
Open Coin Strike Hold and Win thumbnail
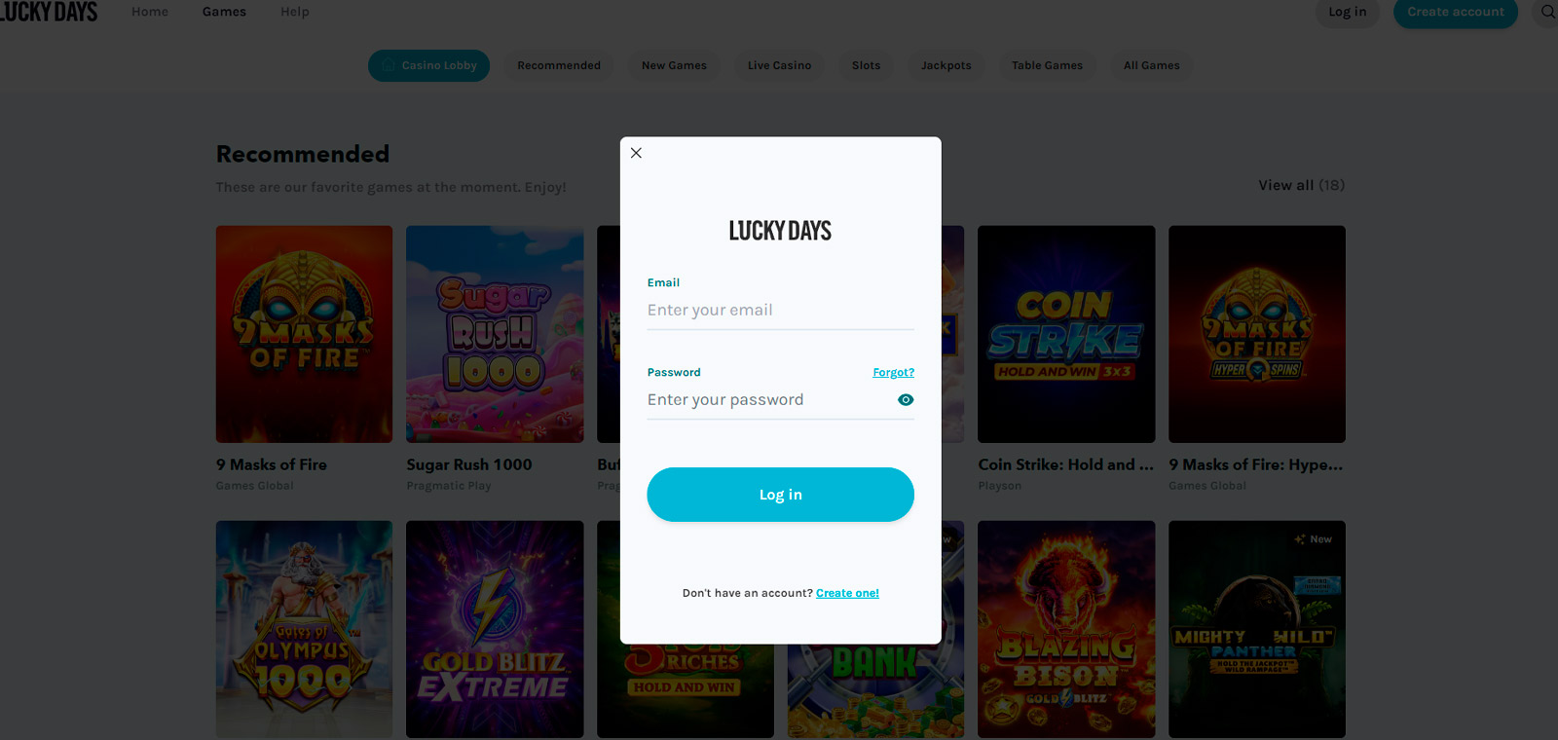pyautogui.click(x=1066, y=334)
